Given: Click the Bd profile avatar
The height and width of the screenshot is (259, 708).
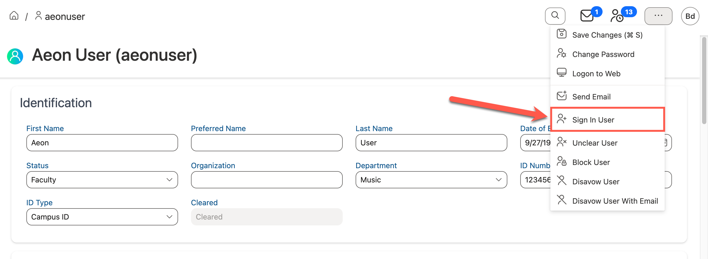Looking at the screenshot, I should pos(690,16).
